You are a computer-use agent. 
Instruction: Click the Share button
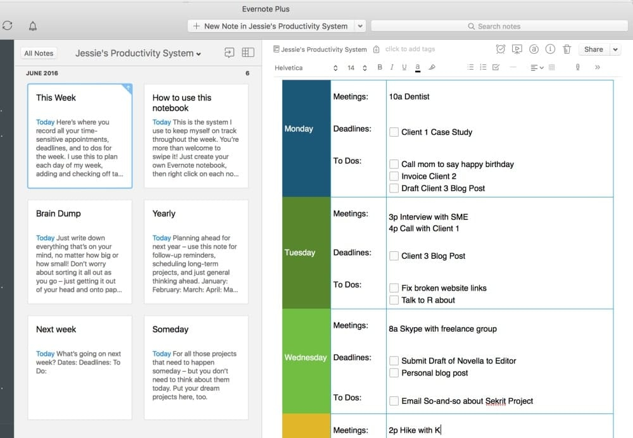coord(594,49)
